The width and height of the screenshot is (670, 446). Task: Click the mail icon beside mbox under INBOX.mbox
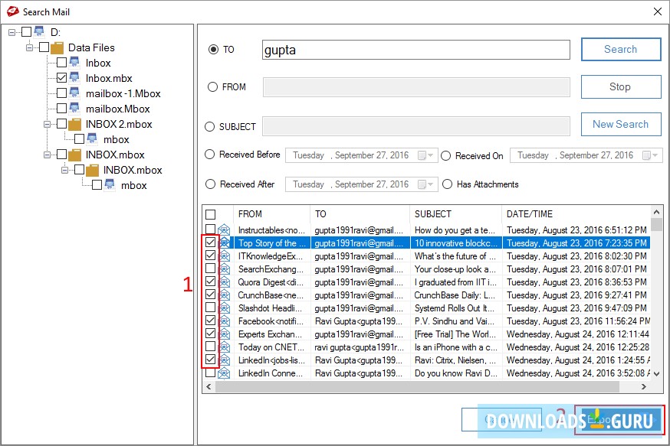[107, 185]
